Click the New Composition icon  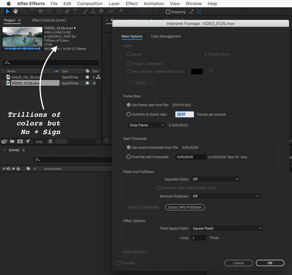tap(20, 141)
